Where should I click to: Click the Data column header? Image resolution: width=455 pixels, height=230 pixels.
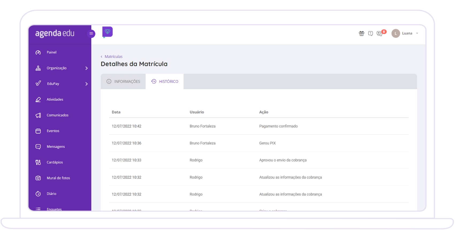[116, 112]
